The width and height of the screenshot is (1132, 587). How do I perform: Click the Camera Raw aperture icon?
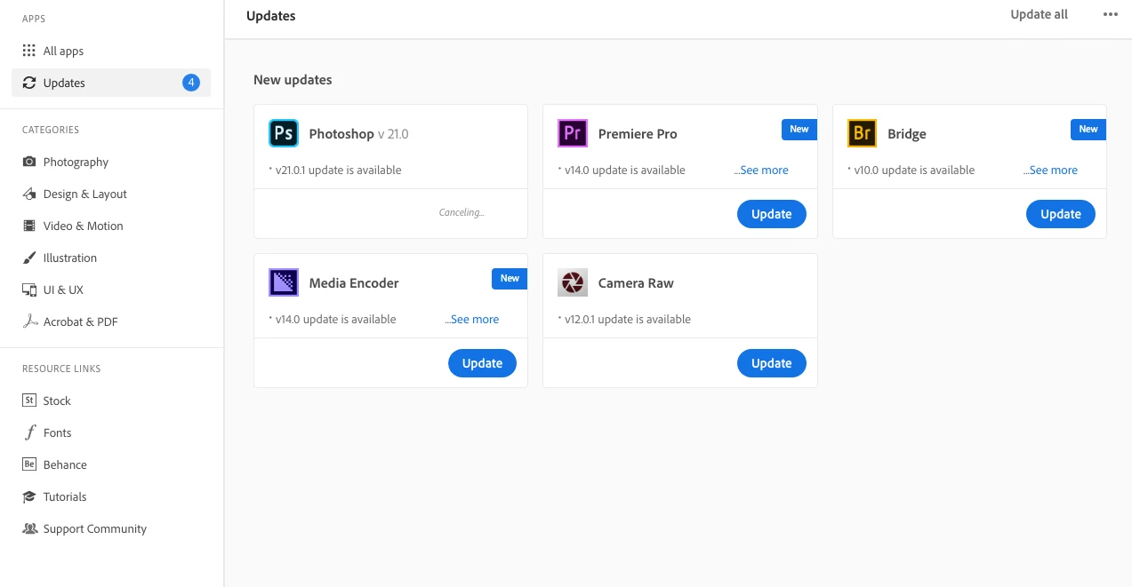coord(573,282)
